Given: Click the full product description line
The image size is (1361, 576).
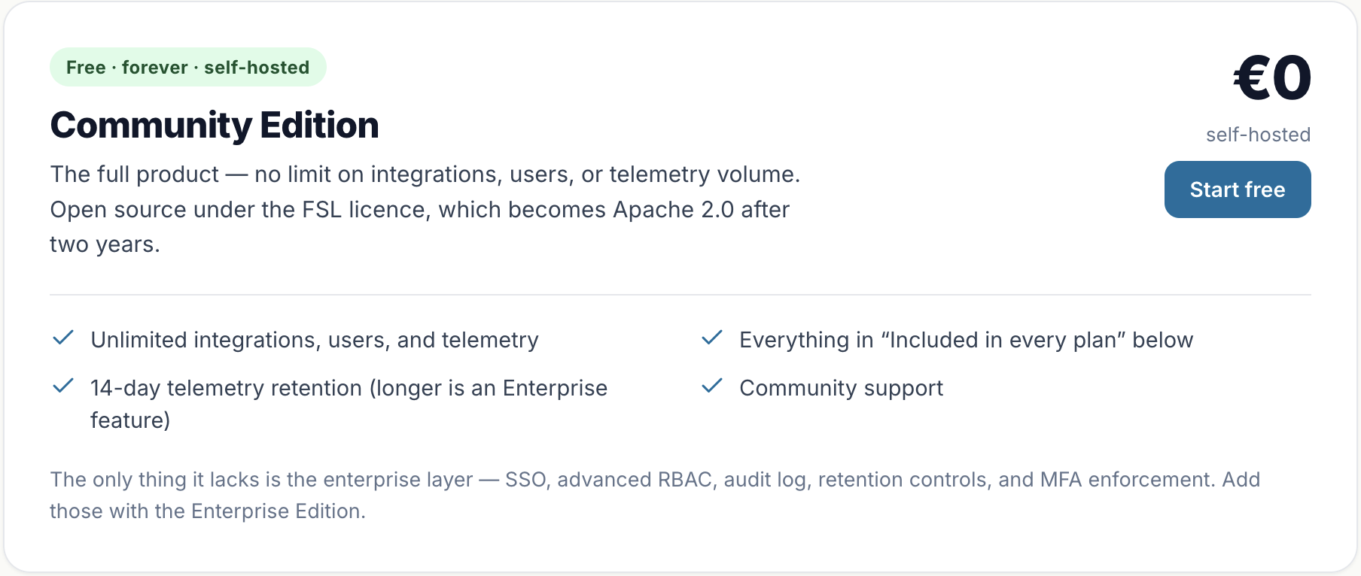Looking at the screenshot, I should [x=425, y=174].
